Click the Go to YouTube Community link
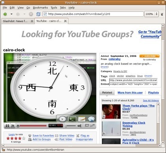This screenshot has width=166, height=153. point(150,34)
